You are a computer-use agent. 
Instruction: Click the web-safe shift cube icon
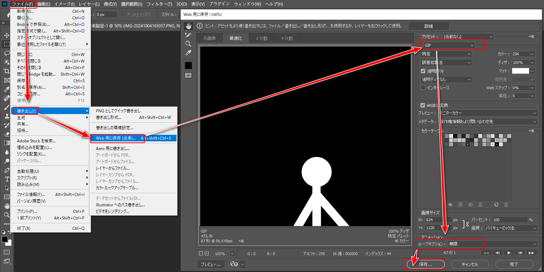(x=471, y=205)
